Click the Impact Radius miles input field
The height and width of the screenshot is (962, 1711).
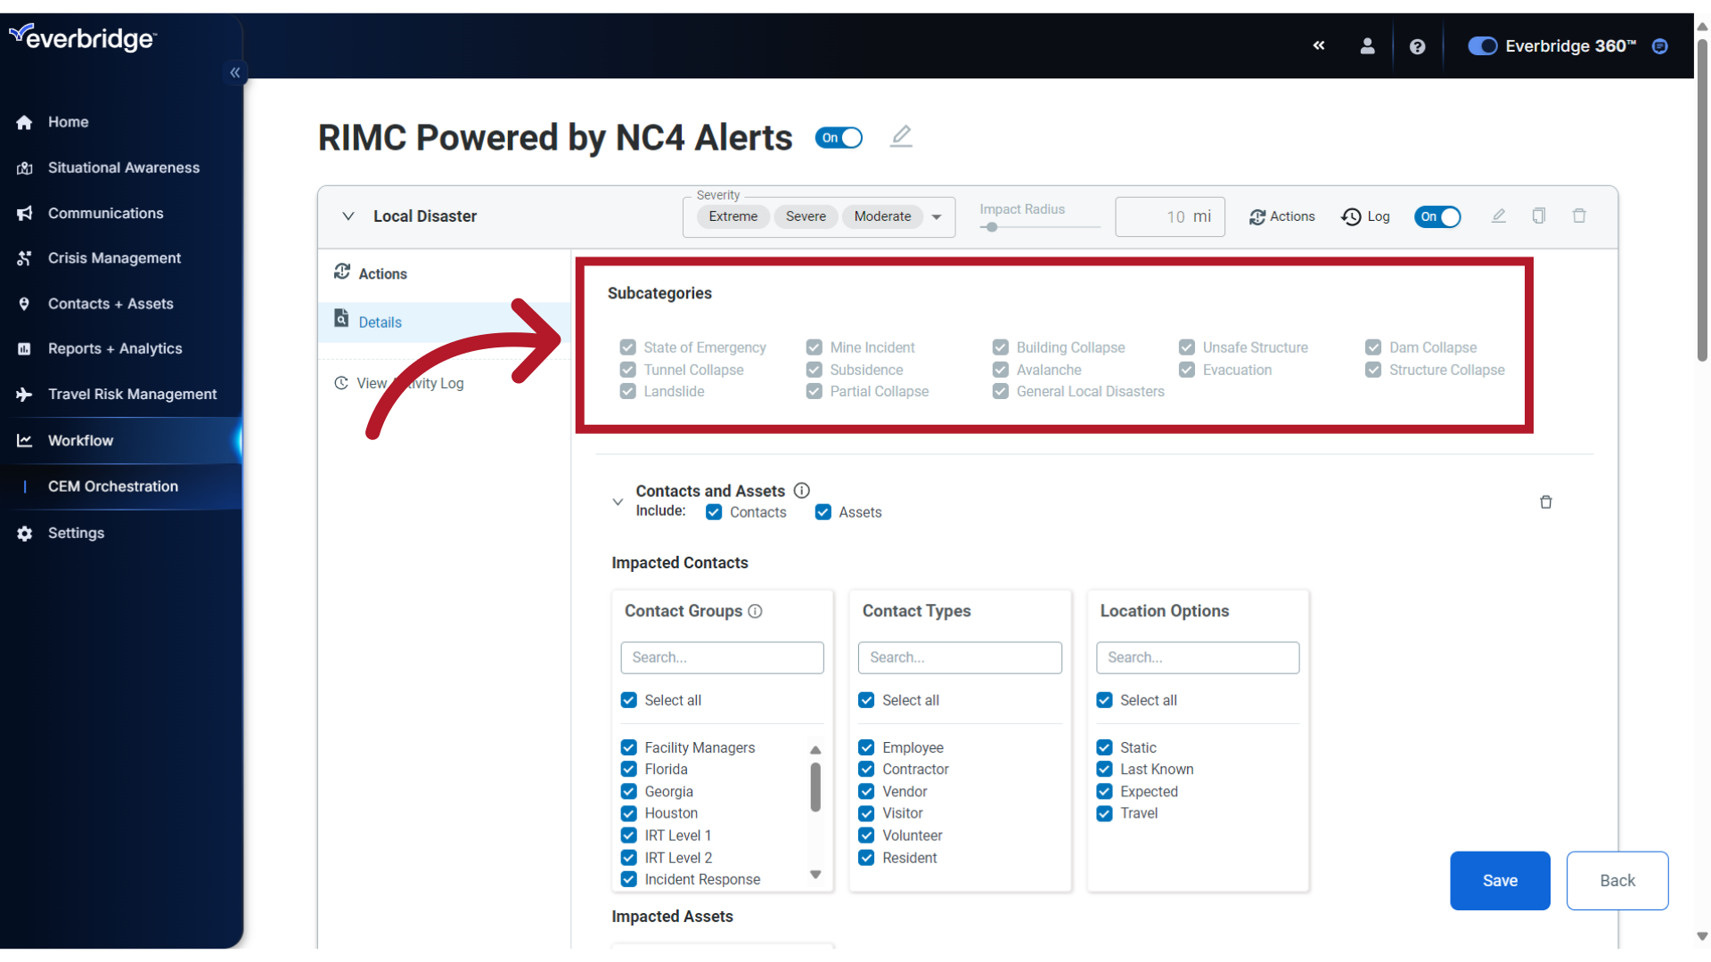[1170, 217]
